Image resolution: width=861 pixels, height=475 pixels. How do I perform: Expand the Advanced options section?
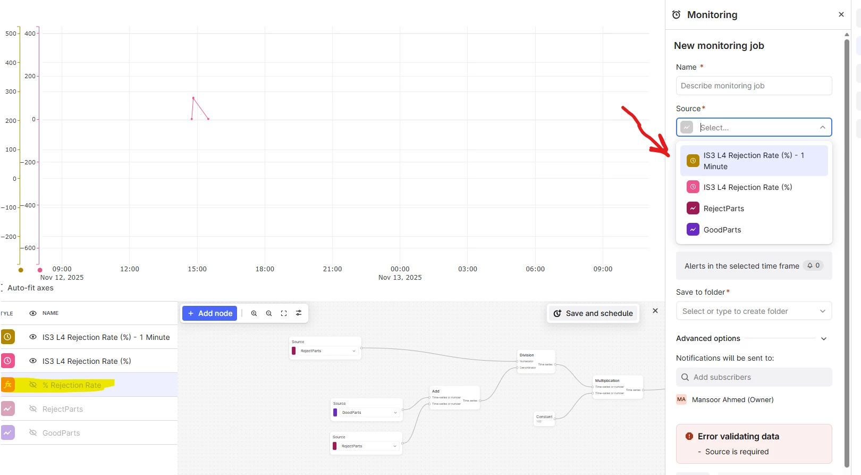[823, 338]
